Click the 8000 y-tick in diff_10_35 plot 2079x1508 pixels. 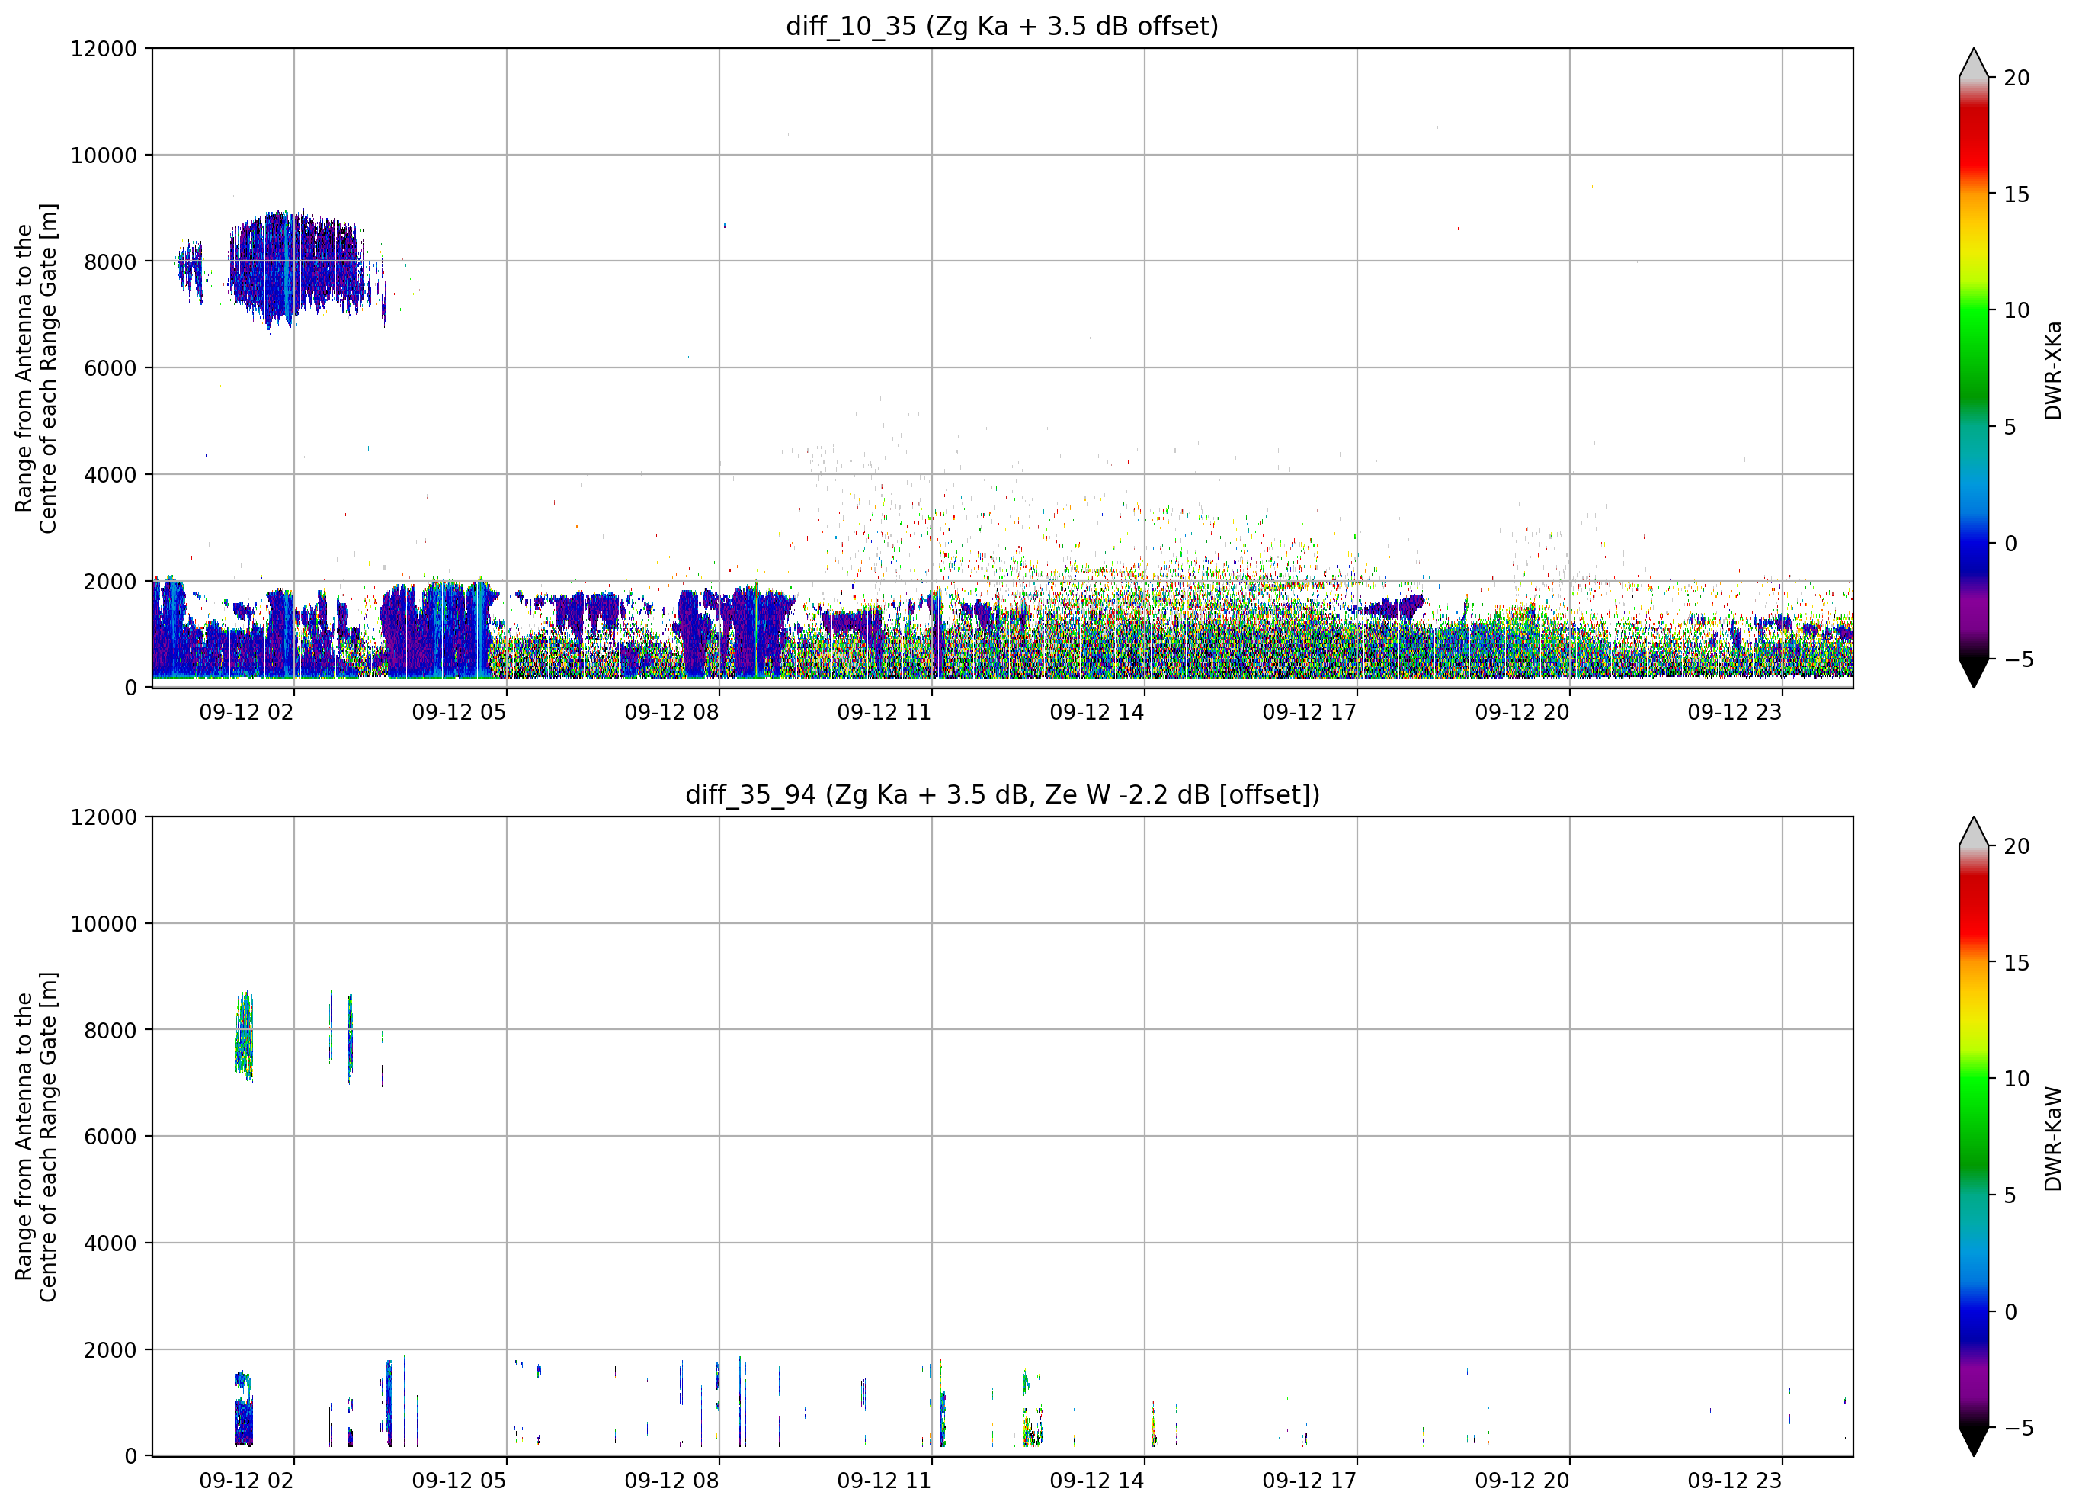(x=110, y=262)
